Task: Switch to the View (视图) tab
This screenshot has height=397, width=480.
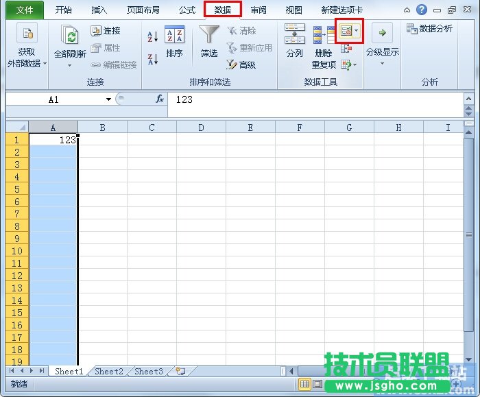Action: [294, 10]
